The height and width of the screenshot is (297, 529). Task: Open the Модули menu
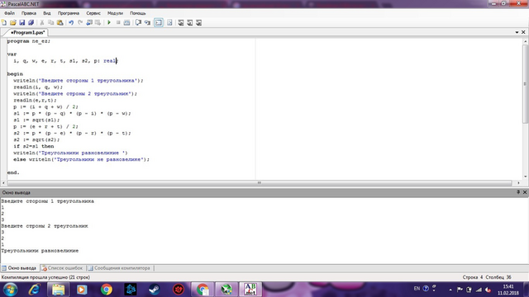(116, 13)
